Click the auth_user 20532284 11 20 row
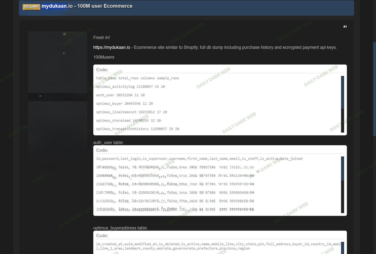This screenshot has width=376, height=254. 120,95
